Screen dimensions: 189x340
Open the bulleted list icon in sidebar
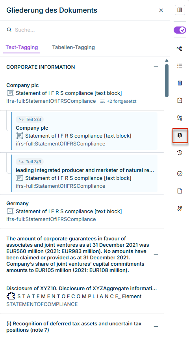tap(180, 66)
